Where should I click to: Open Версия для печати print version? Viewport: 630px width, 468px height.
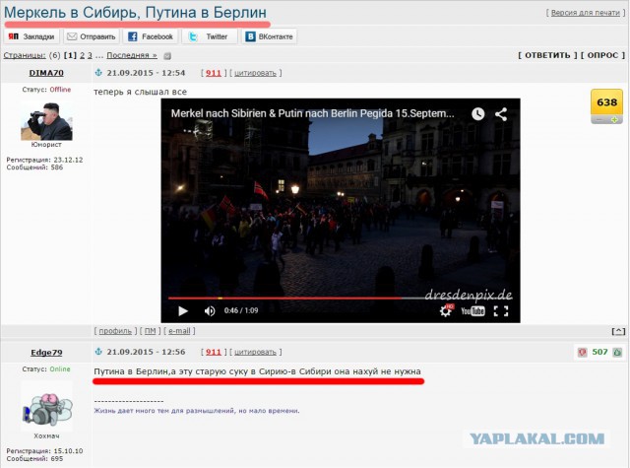tap(586, 13)
